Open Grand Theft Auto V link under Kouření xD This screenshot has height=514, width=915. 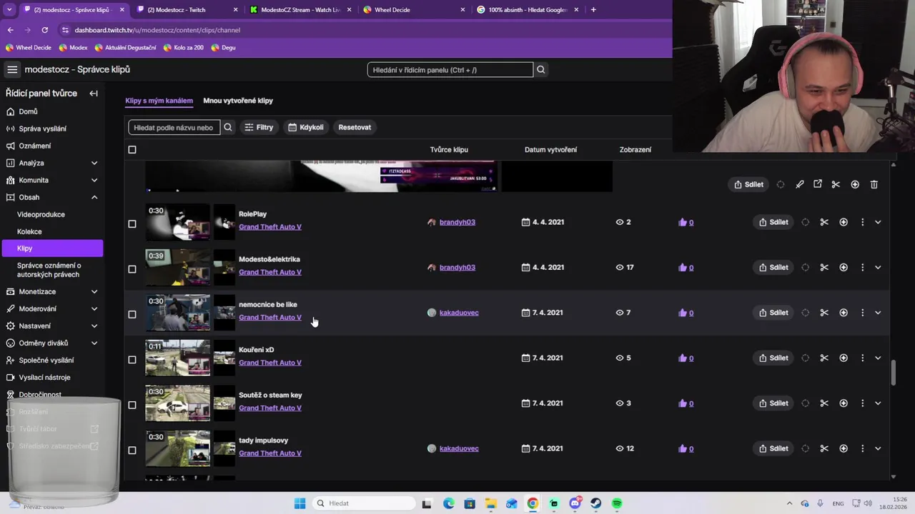coord(269,363)
